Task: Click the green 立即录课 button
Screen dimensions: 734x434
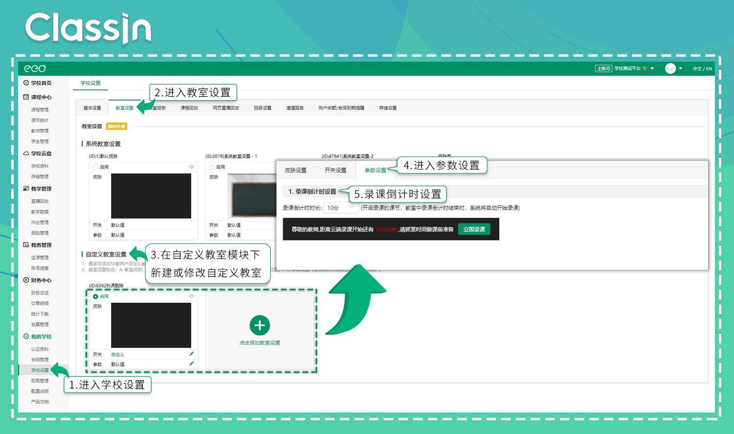Action: (x=474, y=229)
